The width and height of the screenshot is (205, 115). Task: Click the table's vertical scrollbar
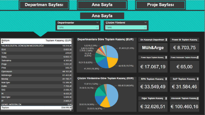72,74
